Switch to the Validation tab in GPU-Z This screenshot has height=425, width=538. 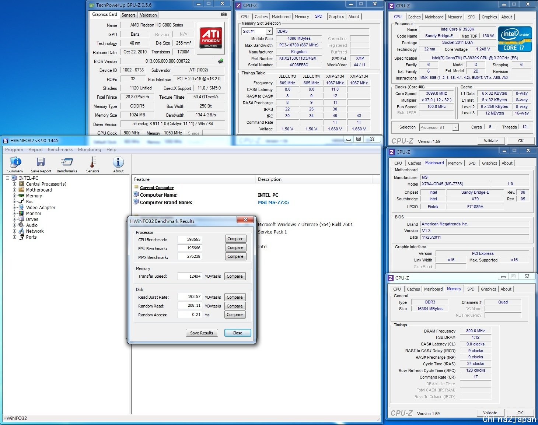(x=148, y=15)
